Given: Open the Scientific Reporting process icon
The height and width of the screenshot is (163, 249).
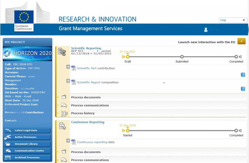Looking at the screenshot, I should [62, 52].
